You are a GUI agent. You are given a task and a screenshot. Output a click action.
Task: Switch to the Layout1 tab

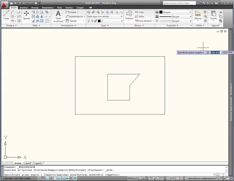tap(28, 163)
